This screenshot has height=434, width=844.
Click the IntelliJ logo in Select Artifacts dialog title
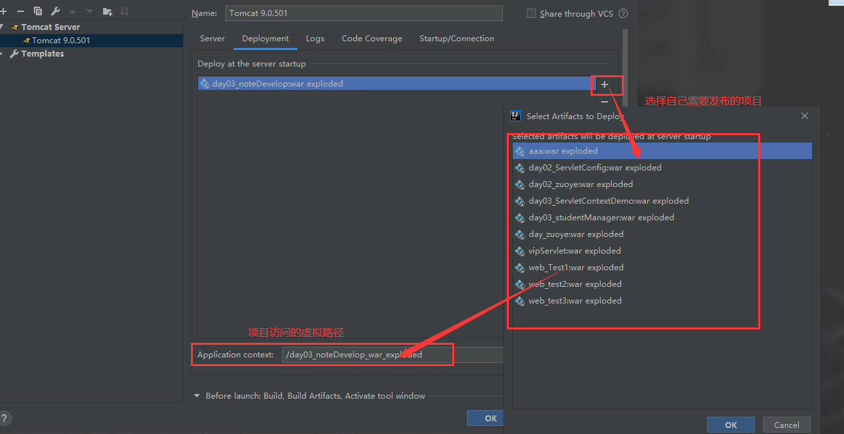515,116
